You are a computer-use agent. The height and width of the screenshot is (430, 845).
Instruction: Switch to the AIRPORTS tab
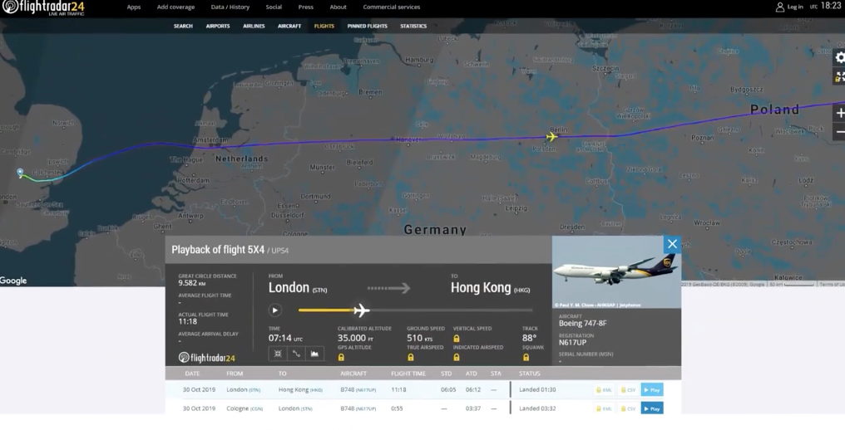218,26
